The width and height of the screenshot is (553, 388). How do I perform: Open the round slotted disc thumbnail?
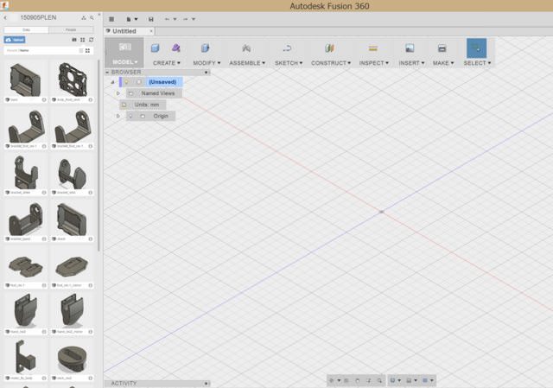point(72,359)
